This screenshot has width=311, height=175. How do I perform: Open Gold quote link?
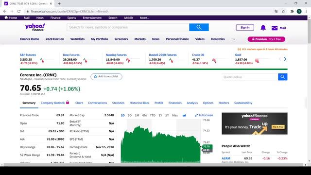tap(238, 55)
